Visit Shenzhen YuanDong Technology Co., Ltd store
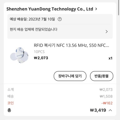Image resolution: width=120 pixels, height=120 pixels. (x=50, y=9)
